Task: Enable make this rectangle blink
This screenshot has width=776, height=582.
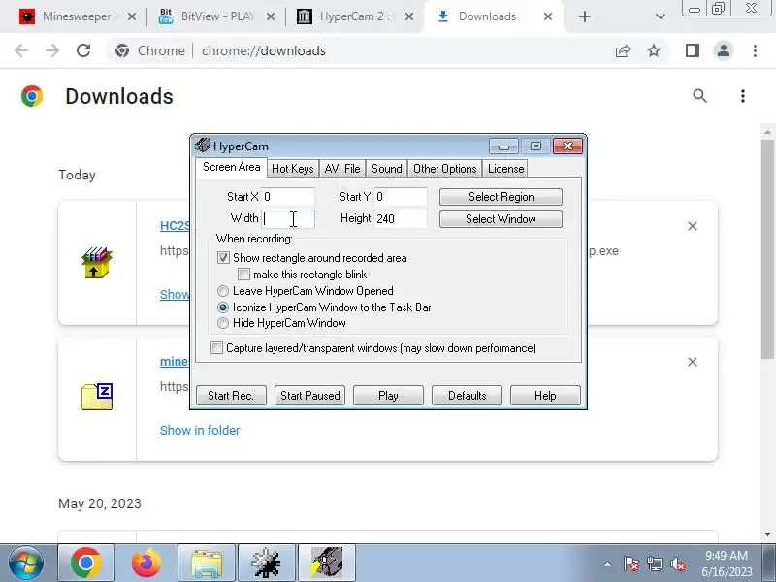Action: pos(243,275)
